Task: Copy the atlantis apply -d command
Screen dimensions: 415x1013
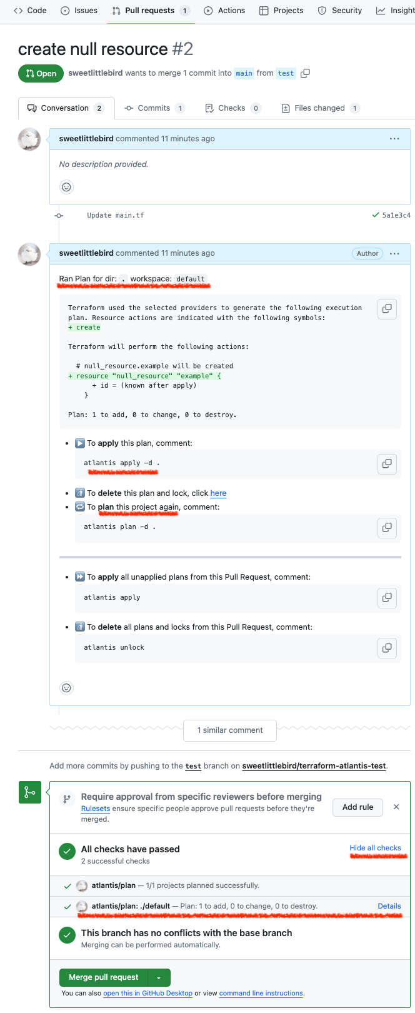Action: click(387, 464)
